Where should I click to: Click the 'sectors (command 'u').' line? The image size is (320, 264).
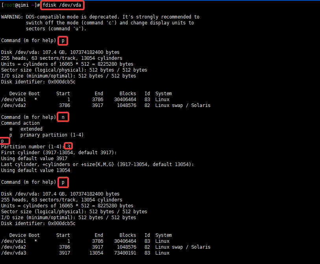coord(56,29)
